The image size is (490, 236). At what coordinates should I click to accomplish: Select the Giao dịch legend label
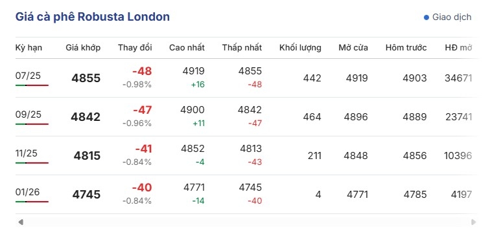click(452, 17)
